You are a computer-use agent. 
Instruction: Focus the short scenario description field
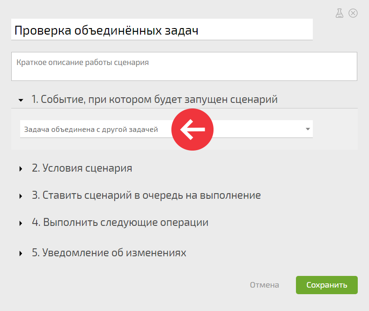tap(184, 66)
